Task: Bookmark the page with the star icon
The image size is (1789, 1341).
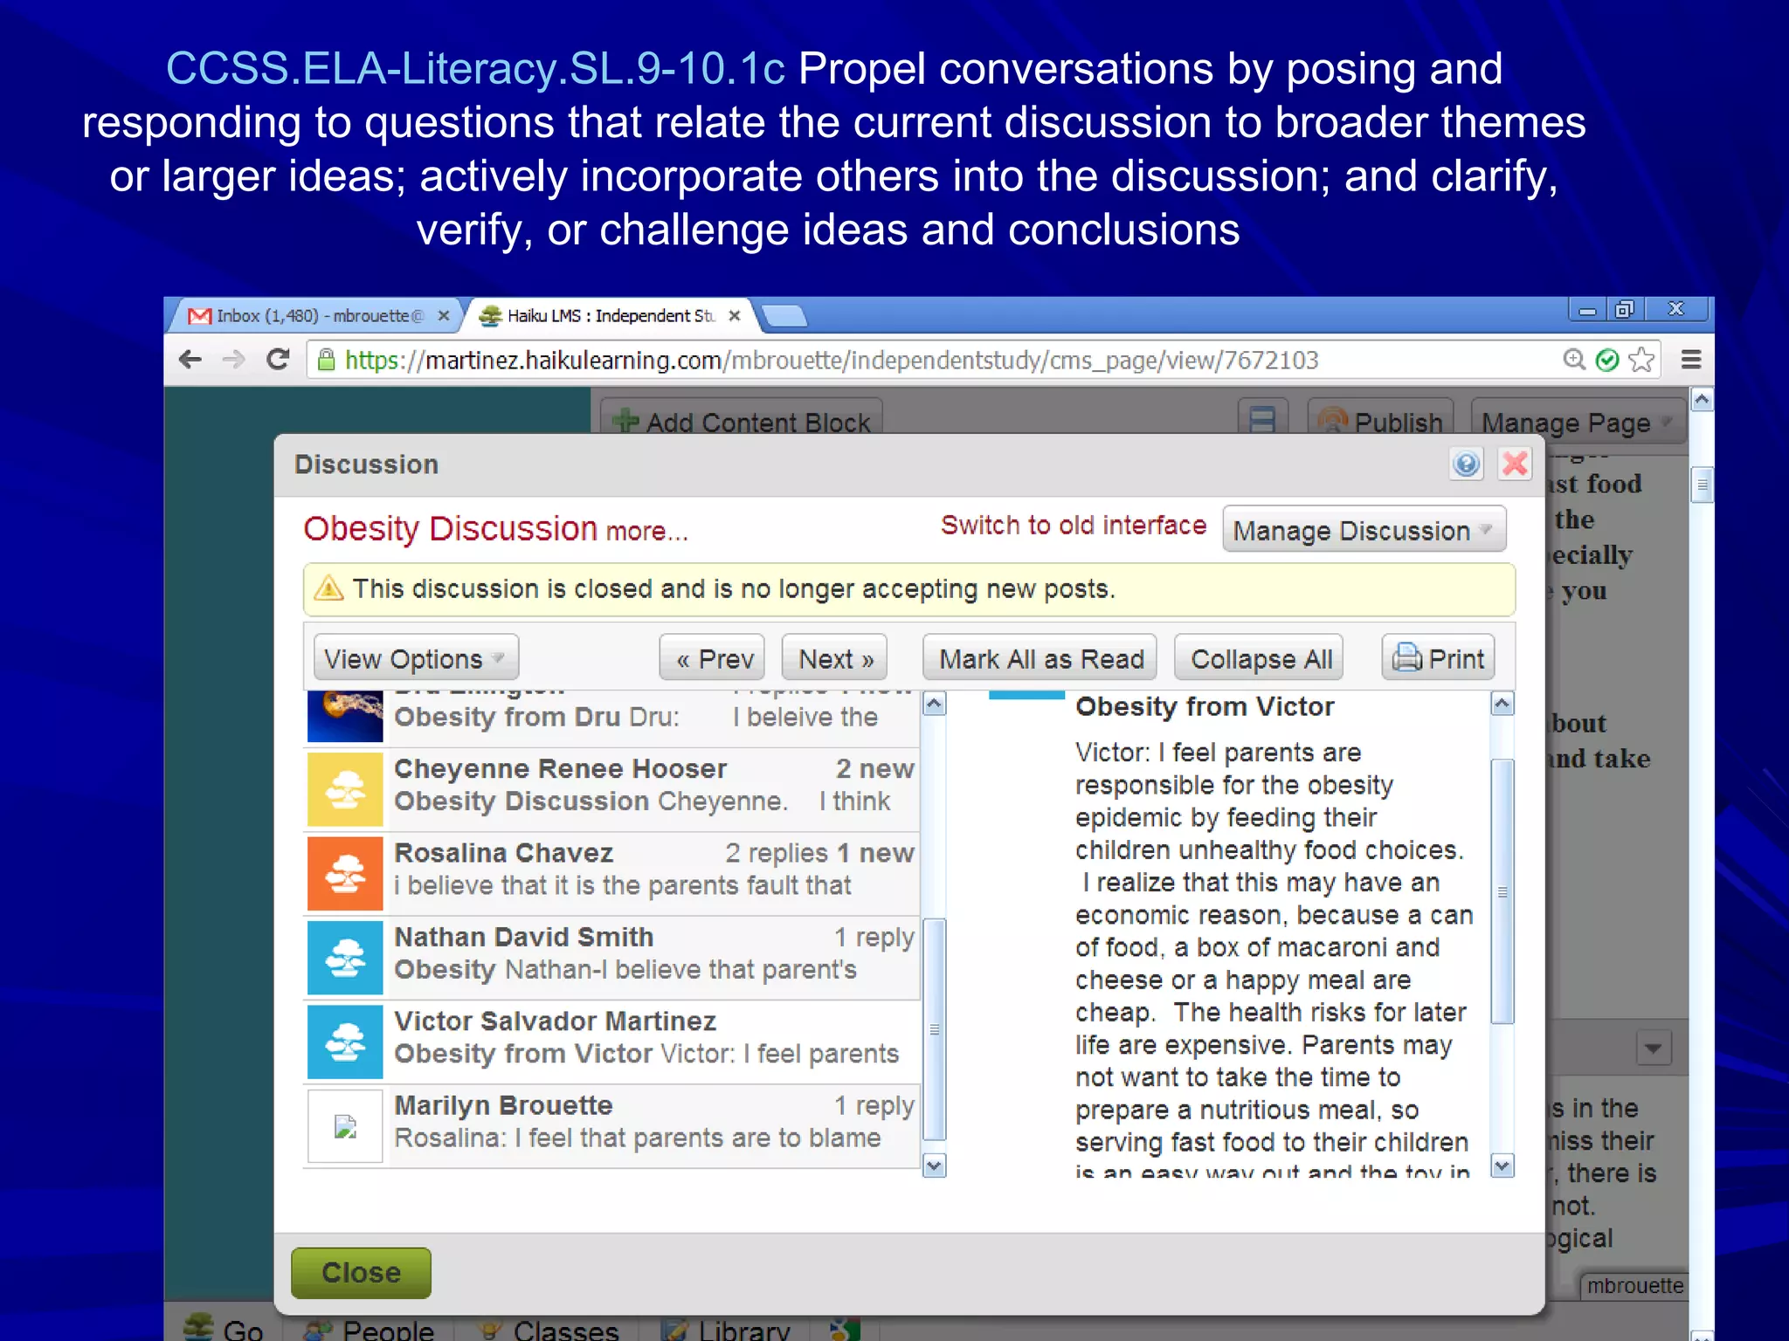Action: click(x=1641, y=359)
